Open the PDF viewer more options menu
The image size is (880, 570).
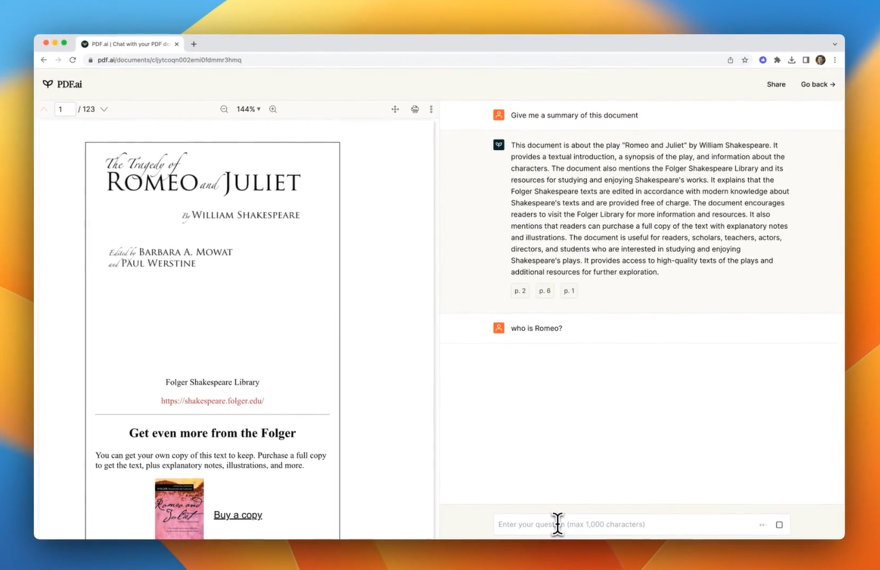[x=431, y=109]
